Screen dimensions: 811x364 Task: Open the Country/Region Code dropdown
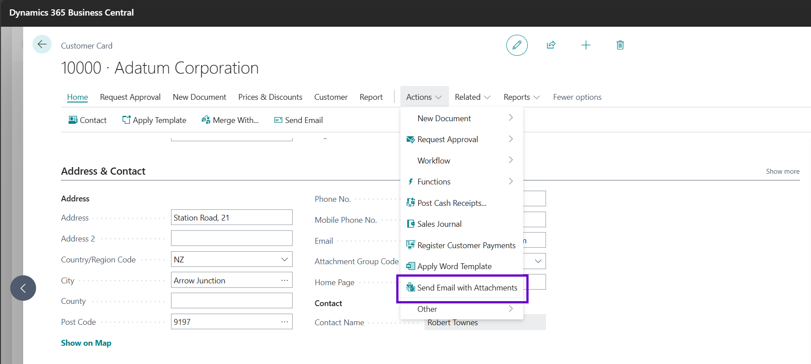point(285,259)
